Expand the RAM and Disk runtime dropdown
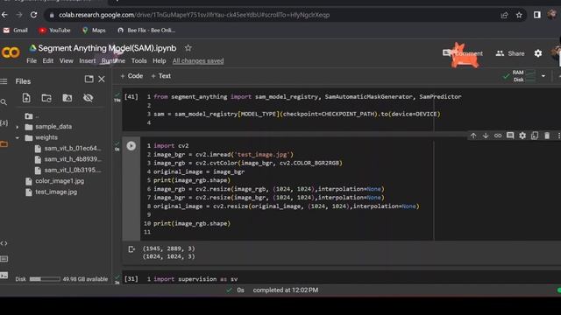The width and height of the screenshot is (561, 315). (543, 76)
